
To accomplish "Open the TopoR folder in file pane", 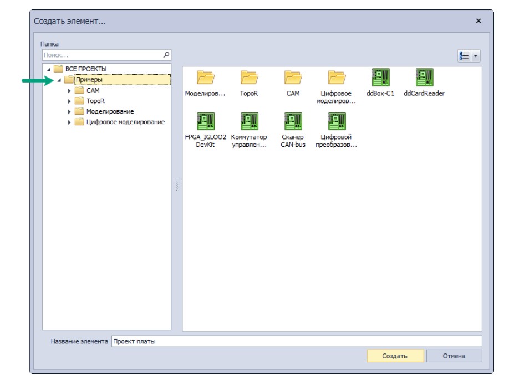I will (249, 78).
